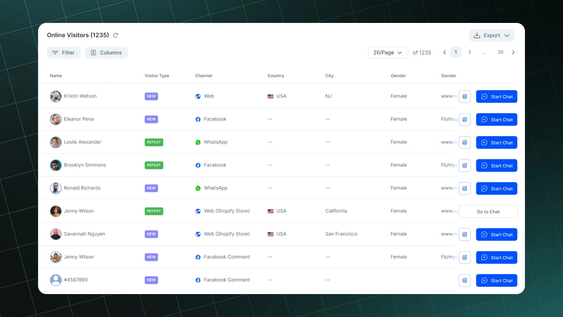Image resolution: width=563 pixels, height=317 pixels.
Task: Start chat with visitor #4567890
Action: 497,281
